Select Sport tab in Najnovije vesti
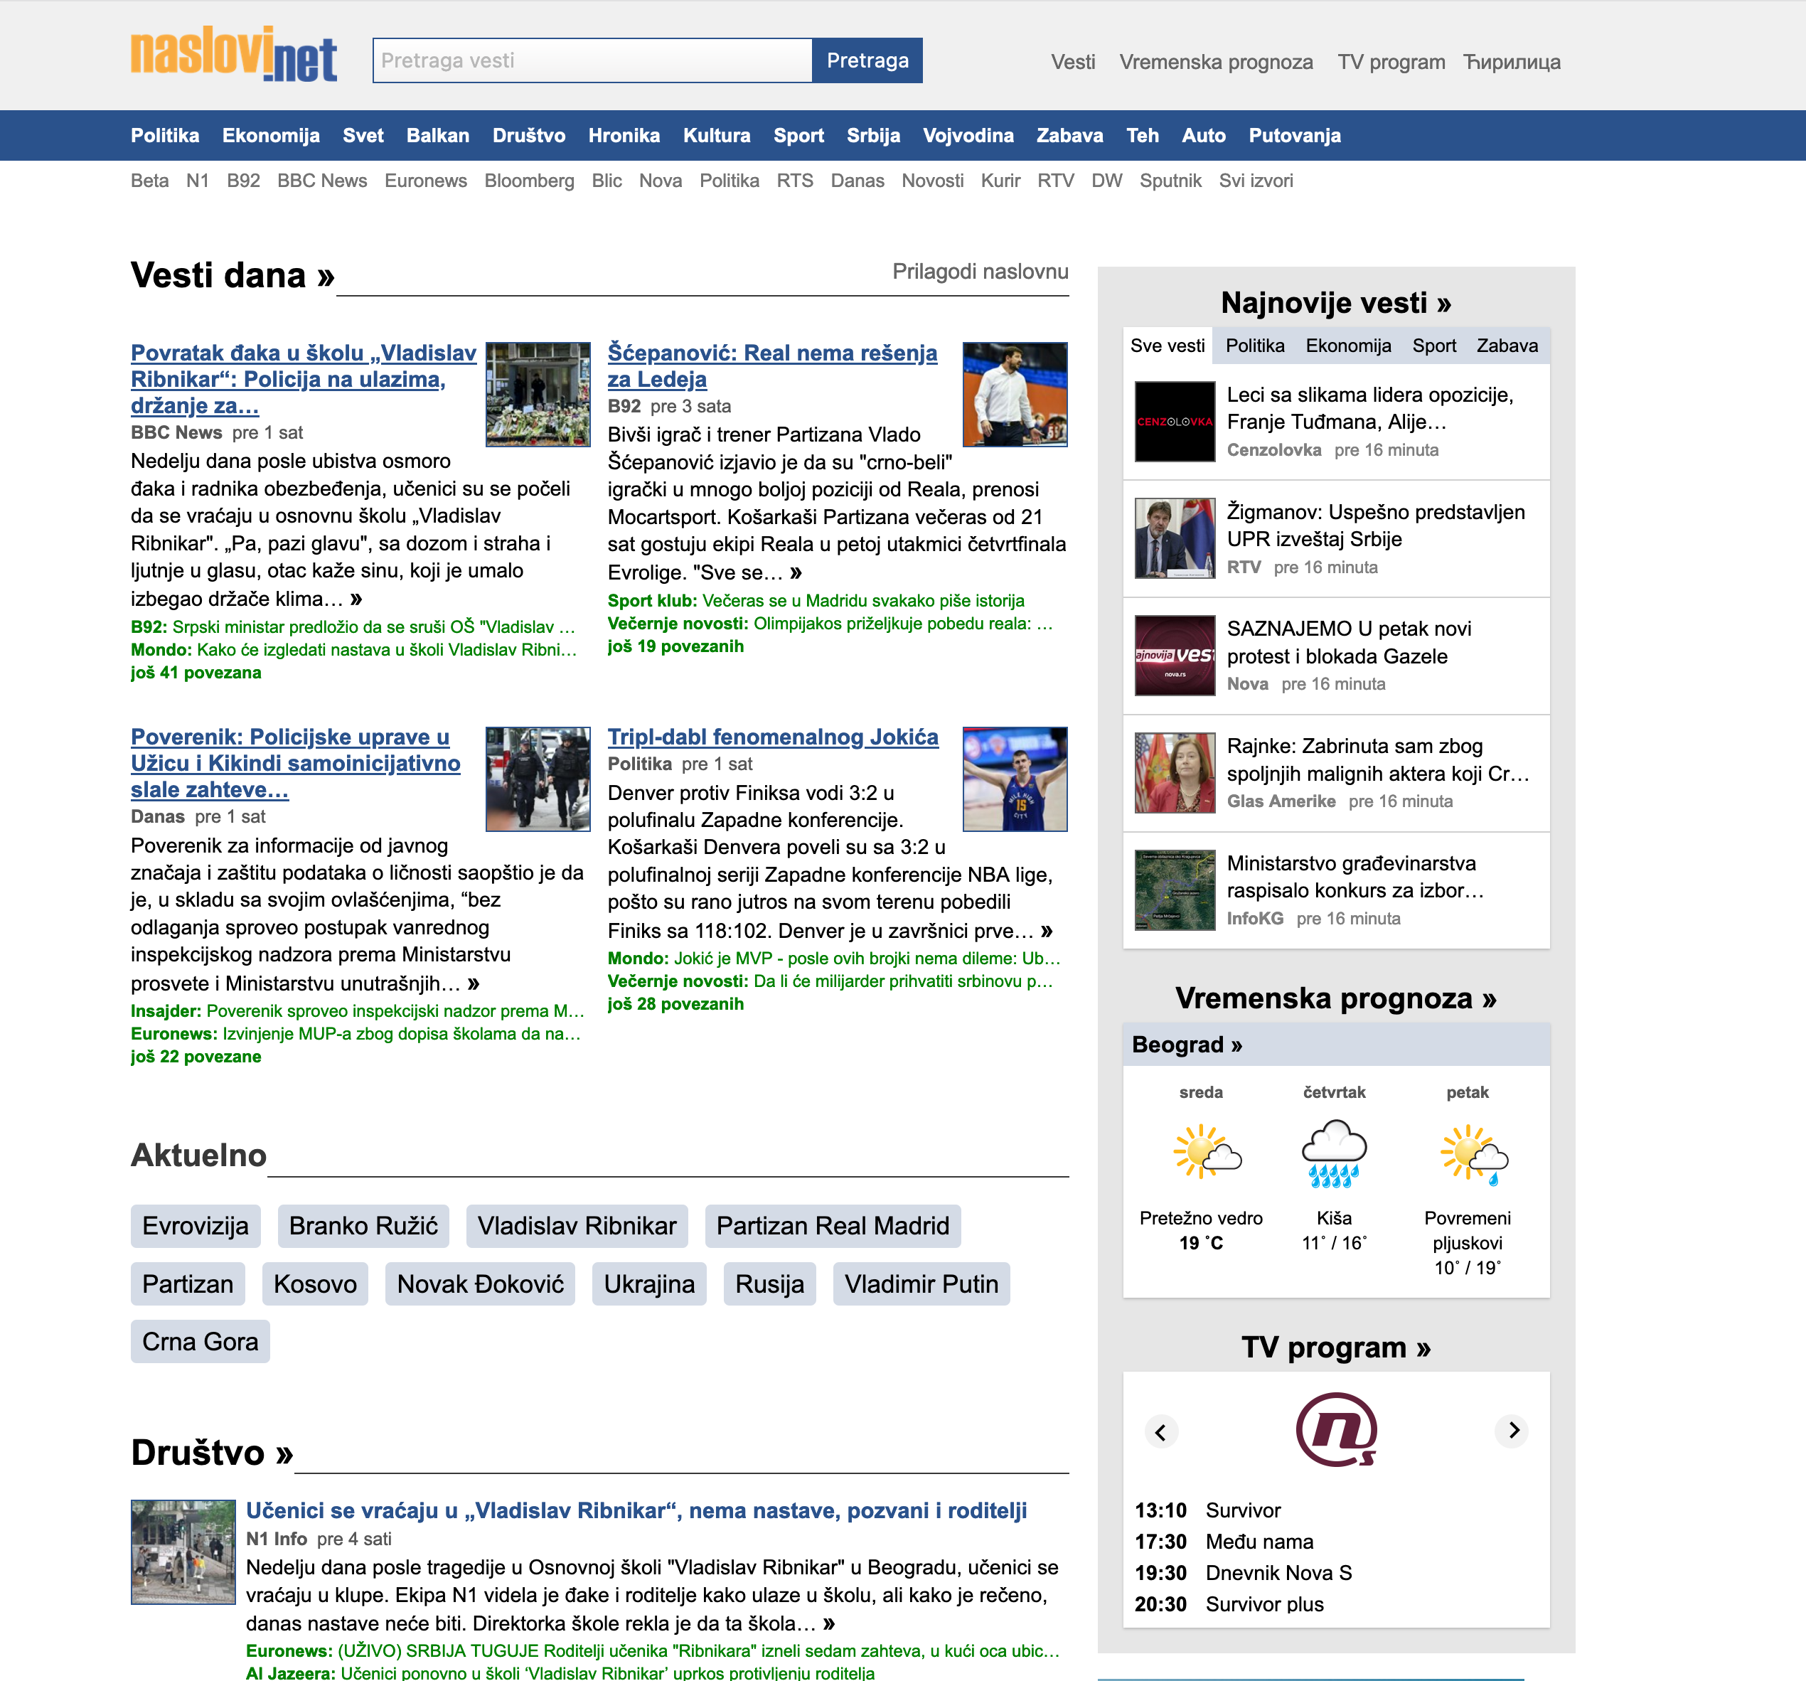 click(x=1433, y=346)
